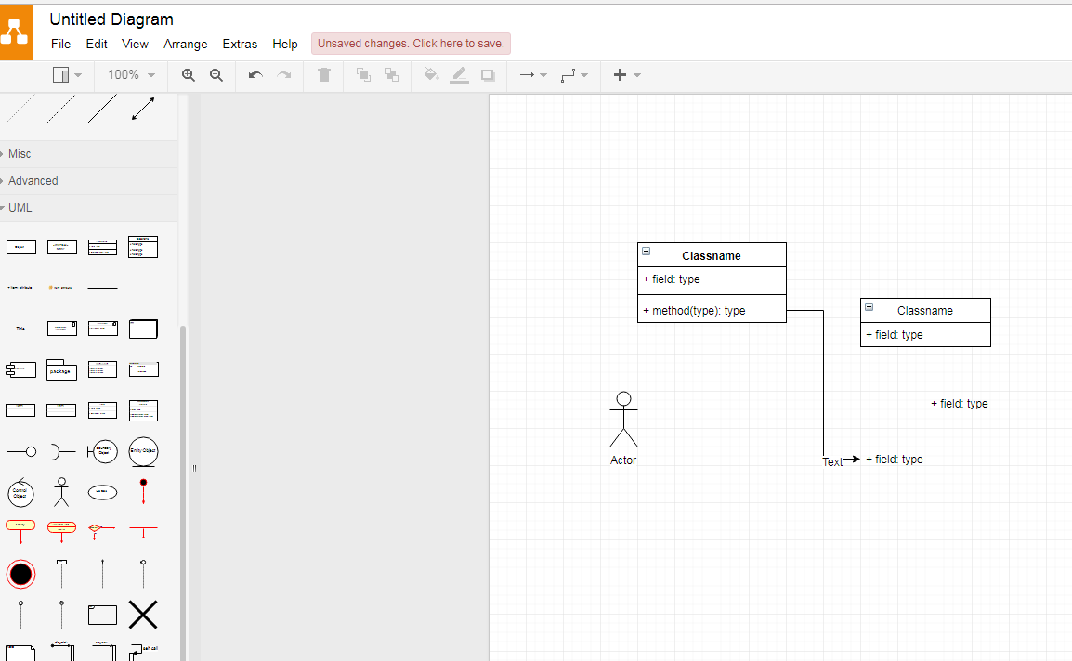This screenshot has width=1072, height=661.
Task: Click the Zoom Out magnifier icon
Action: pyautogui.click(x=216, y=75)
